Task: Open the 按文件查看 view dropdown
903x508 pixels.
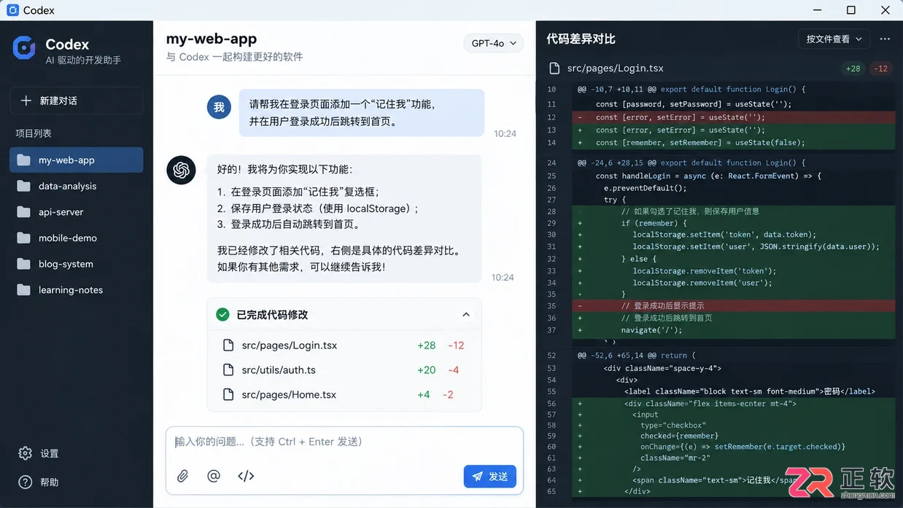Action: point(834,39)
